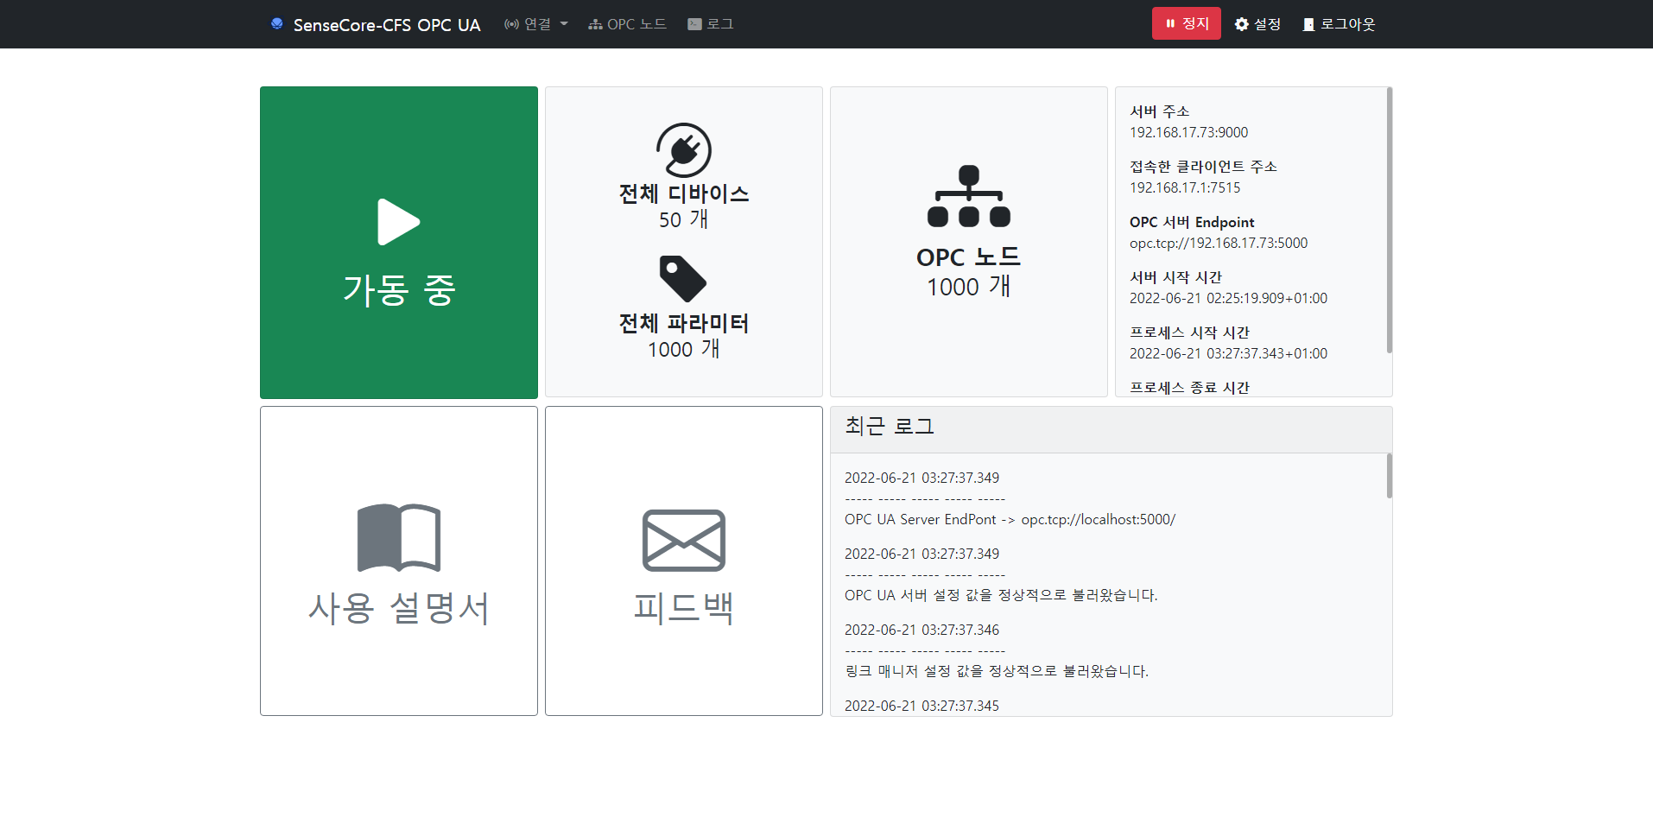The height and width of the screenshot is (830, 1653).
Task: Click the server info panel scrollbar
Action: (1389, 220)
